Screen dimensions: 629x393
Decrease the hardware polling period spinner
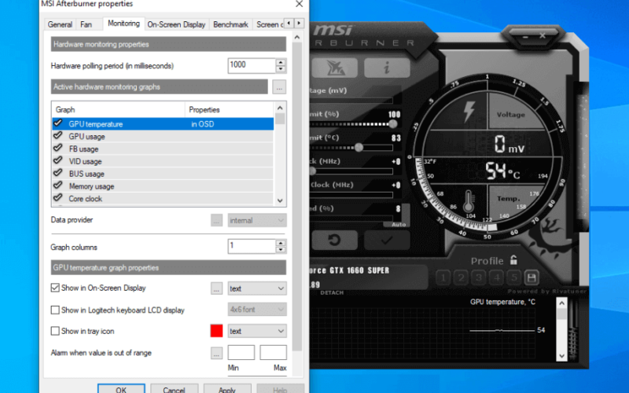(281, 69)
